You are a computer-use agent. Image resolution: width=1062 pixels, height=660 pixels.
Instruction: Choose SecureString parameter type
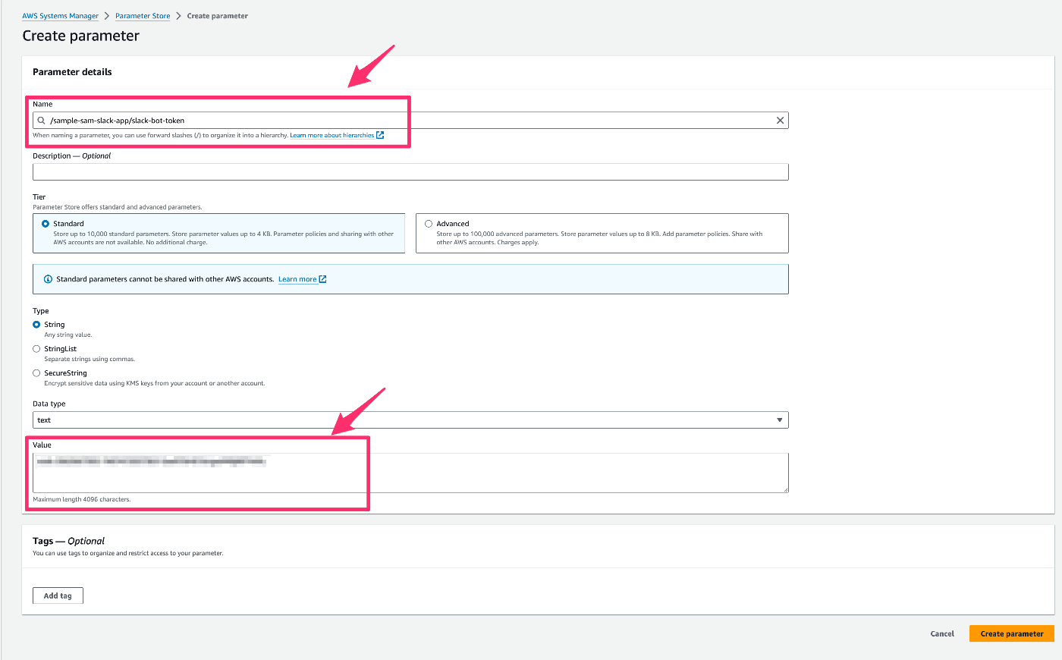pyautogui.click(x=36, y=373)
